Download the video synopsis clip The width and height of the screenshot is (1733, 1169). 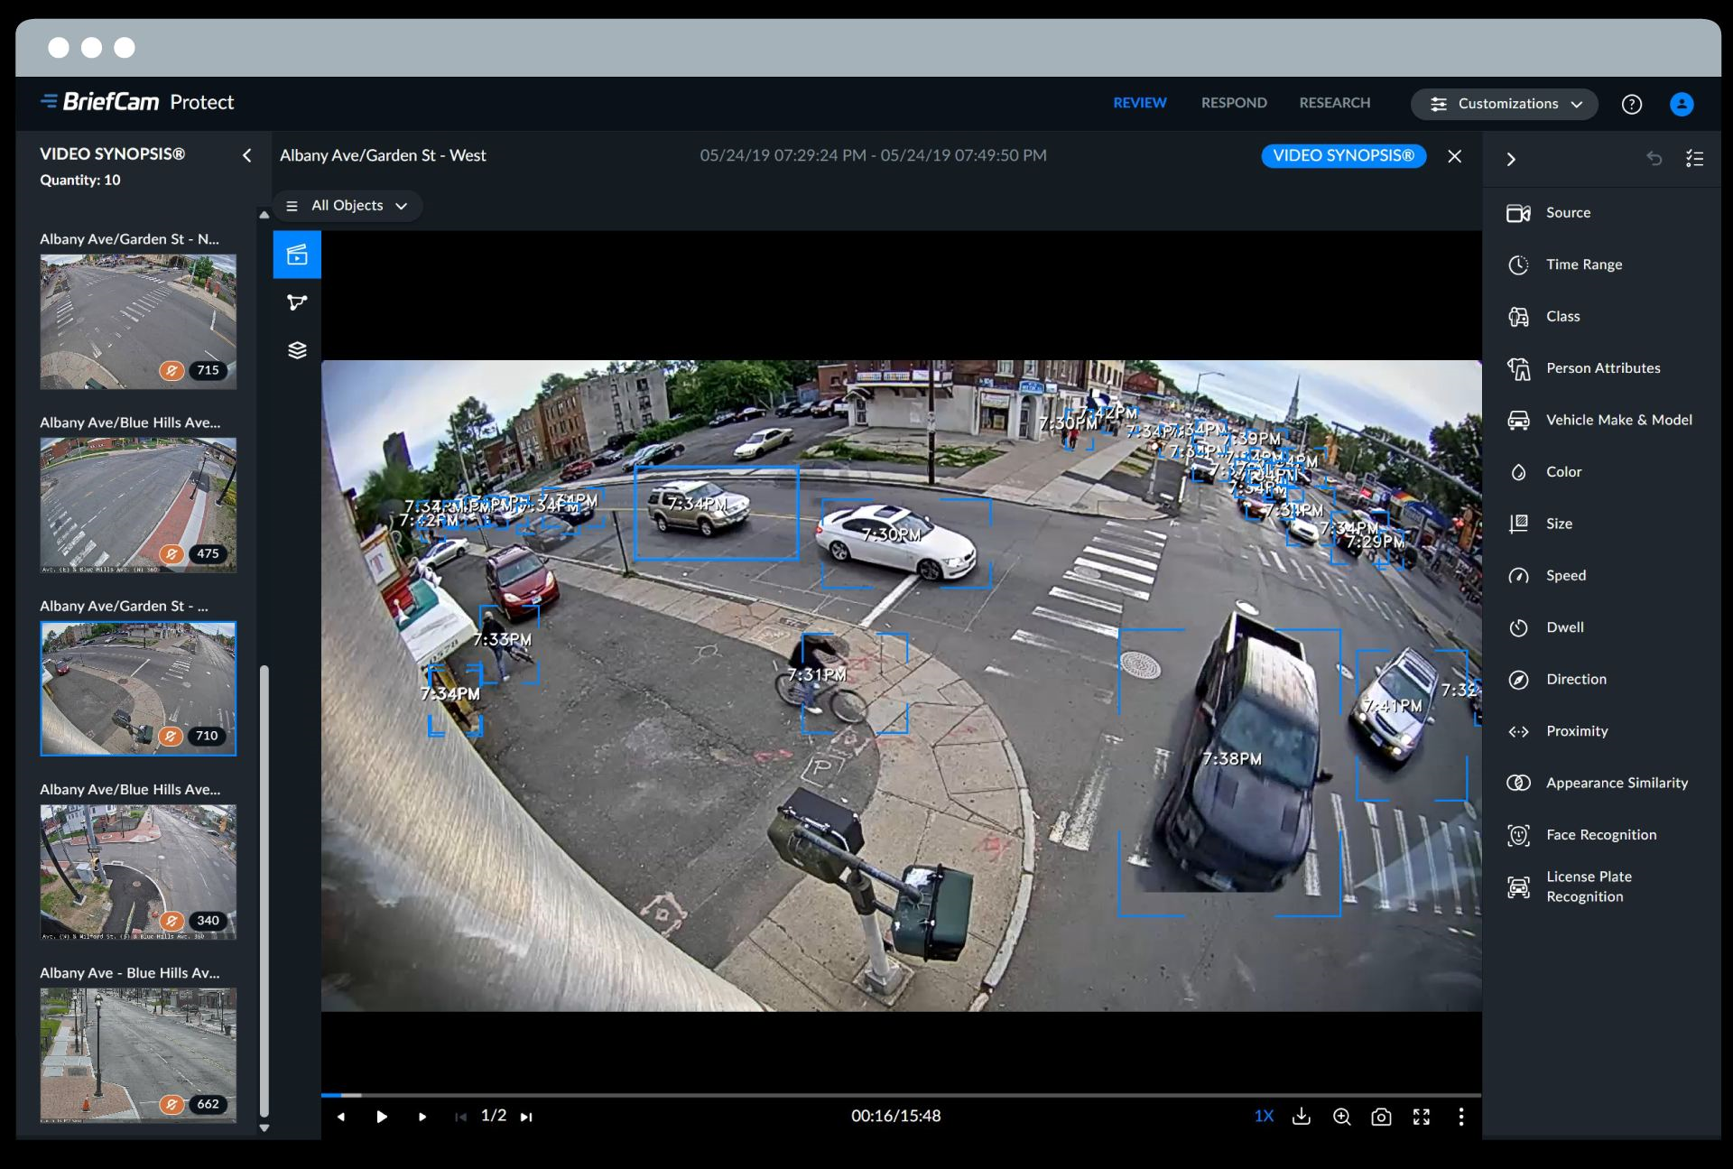(x=1301, y=1117)
